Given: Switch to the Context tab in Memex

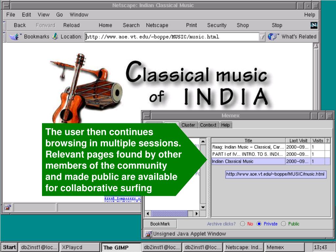Looking at the screenshot, I should 208,125.
